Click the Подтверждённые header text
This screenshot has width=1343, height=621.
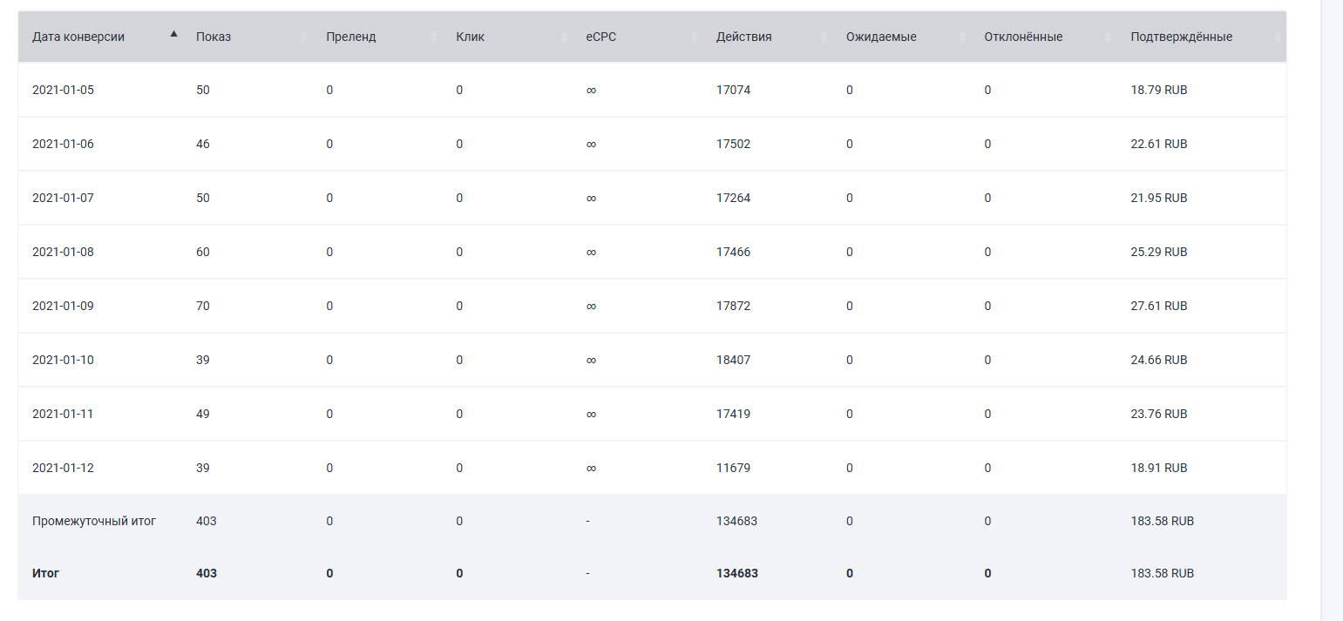(x=1181, y=37)
